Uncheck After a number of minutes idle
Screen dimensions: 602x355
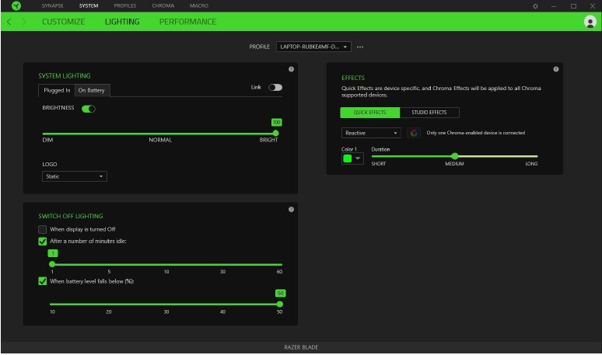[x=42, y=241]
